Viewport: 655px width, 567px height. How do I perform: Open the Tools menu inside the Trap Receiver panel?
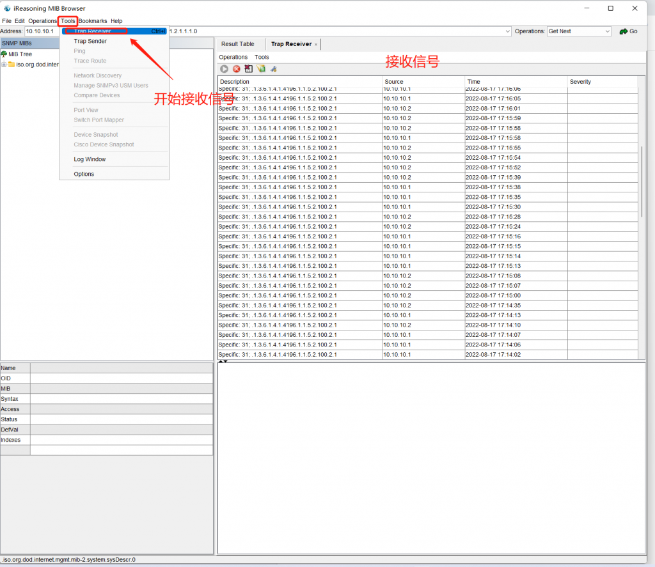[x=262, y=57]
